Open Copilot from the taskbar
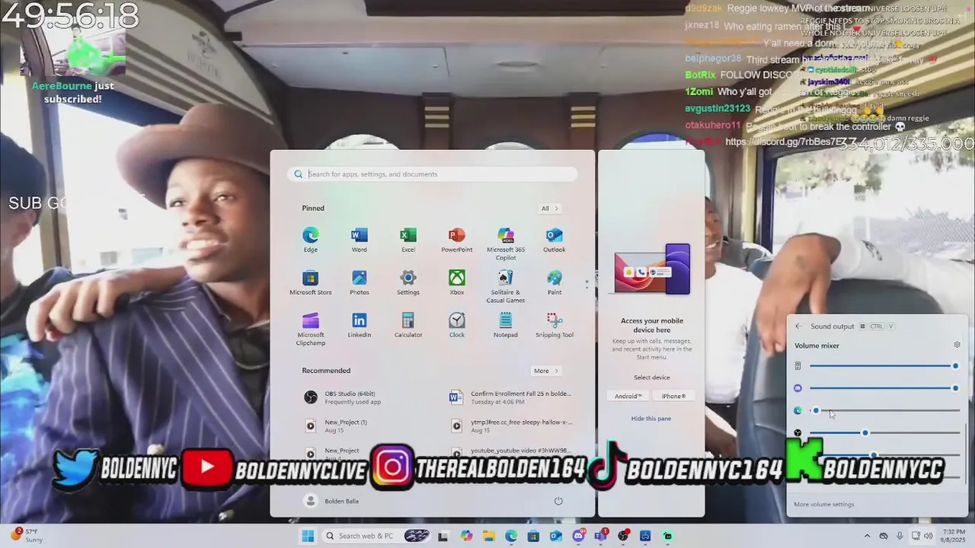 point(466,536)
